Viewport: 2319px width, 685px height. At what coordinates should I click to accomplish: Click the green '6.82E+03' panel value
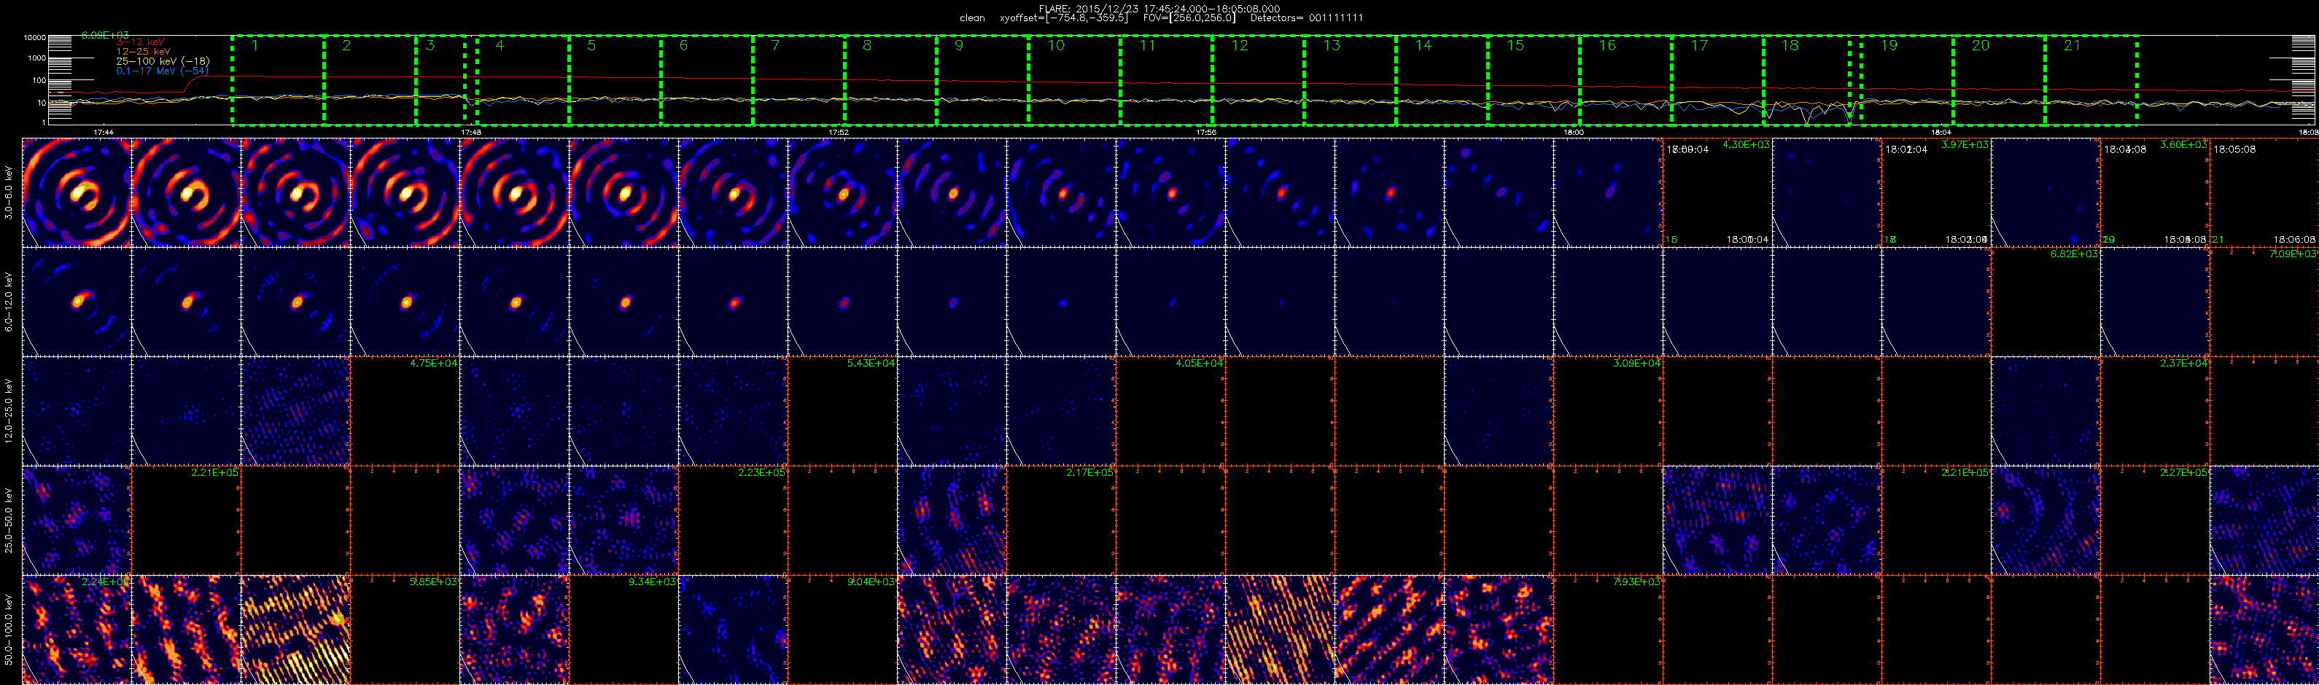point(2074,254)
